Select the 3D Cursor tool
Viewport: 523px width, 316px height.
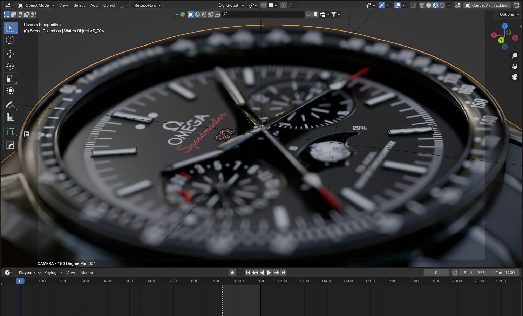coord(10,40)
